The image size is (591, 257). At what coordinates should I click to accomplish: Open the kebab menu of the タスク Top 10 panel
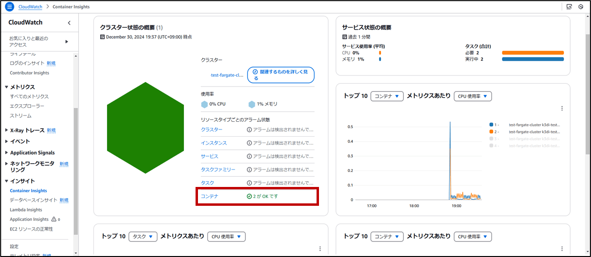(320, 249)
